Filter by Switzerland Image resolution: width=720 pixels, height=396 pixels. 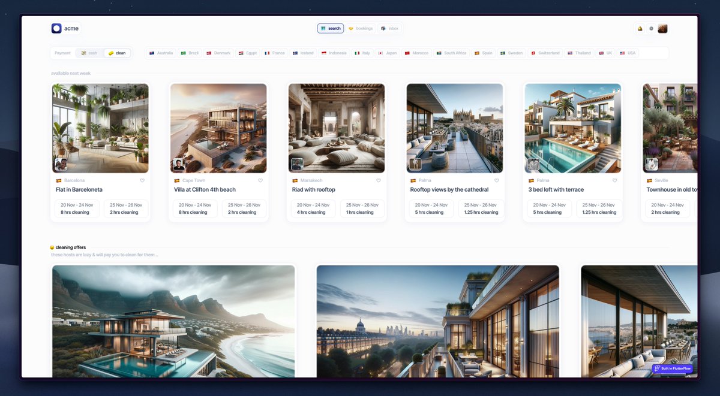point(545,53)
